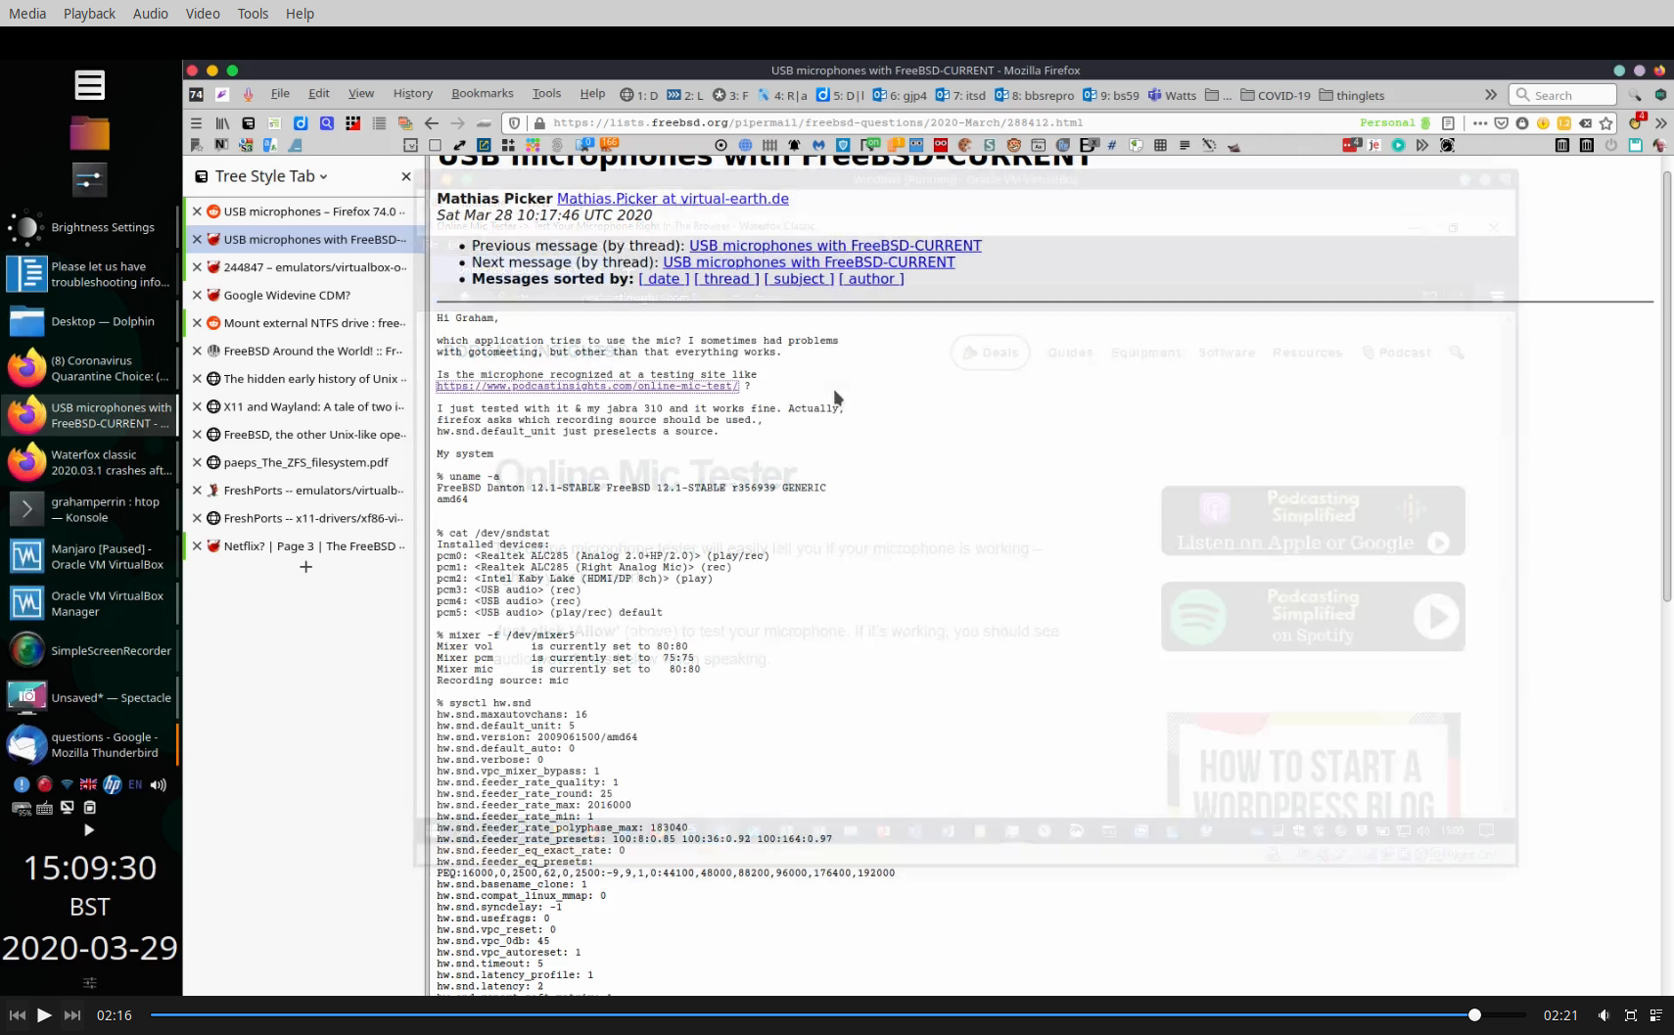Open the VLC Video menu

203,14
